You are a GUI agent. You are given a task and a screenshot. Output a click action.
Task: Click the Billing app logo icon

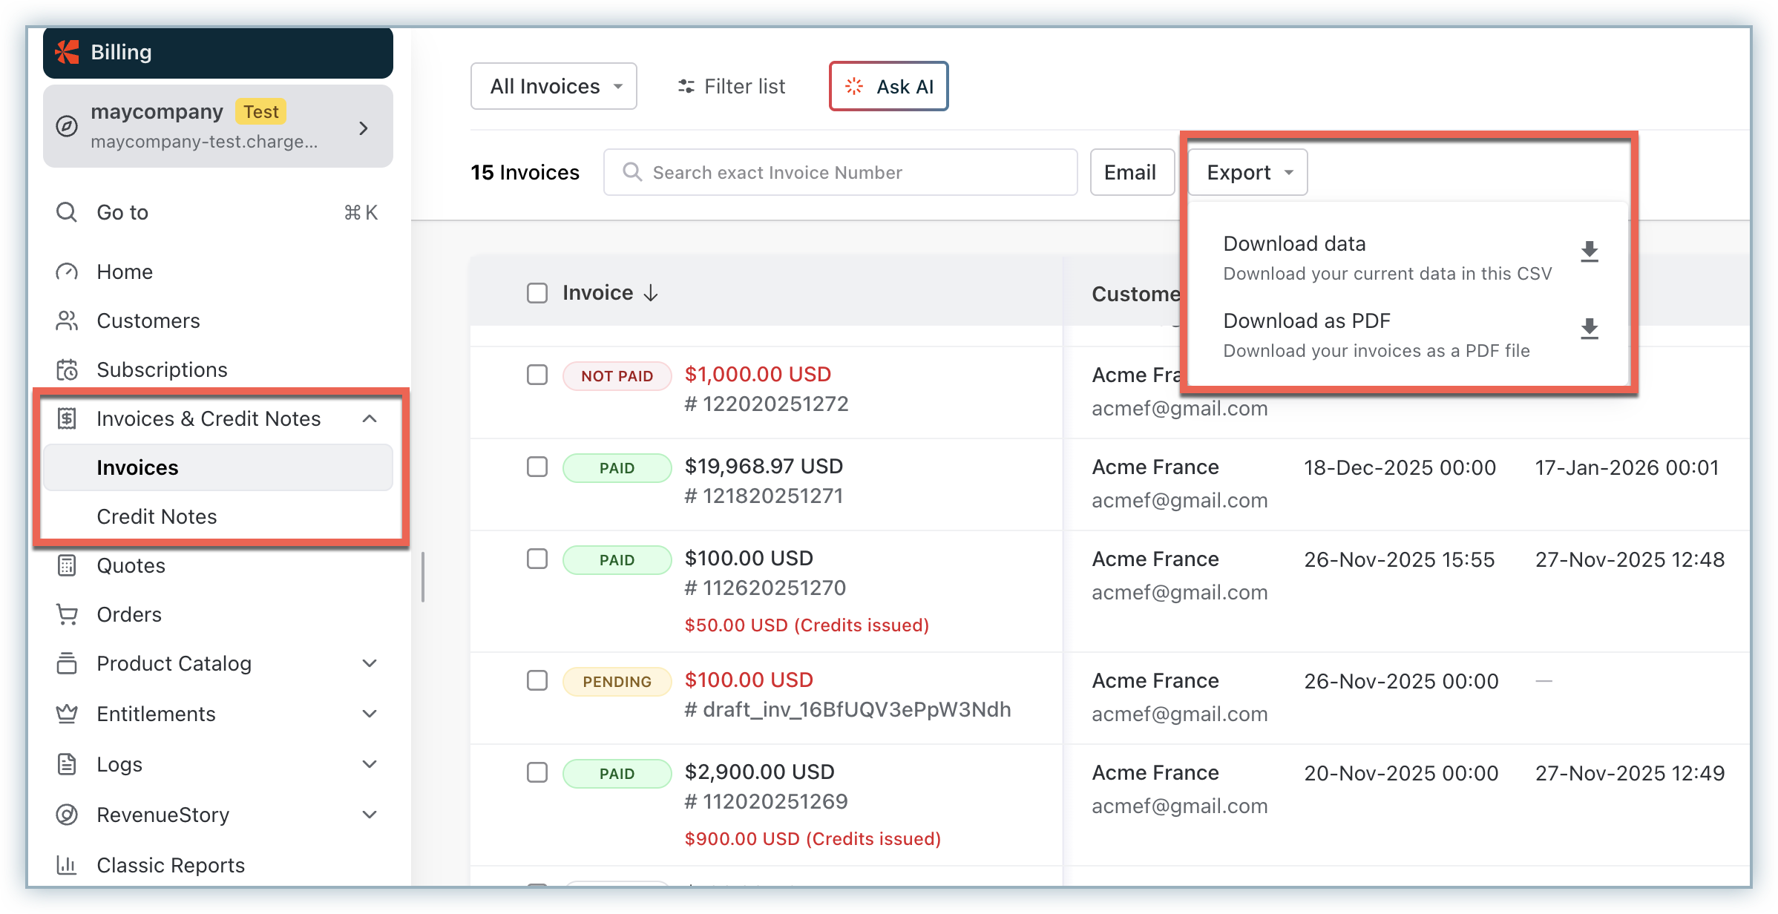click(67, 52)
